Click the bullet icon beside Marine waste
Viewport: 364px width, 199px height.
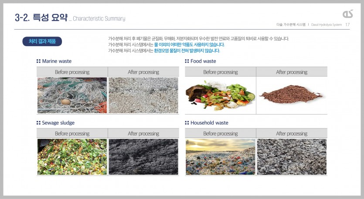coord(38,61)
